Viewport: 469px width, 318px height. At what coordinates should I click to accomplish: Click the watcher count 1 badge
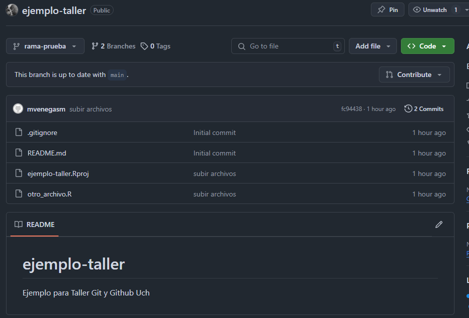(x=455, y=10)
